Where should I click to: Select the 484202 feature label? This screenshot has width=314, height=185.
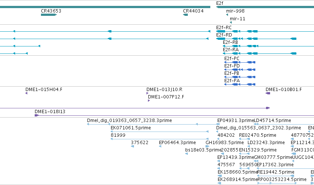[x=226, y=135]
